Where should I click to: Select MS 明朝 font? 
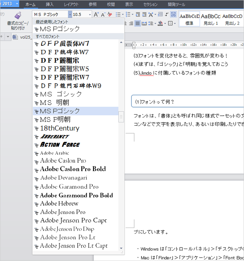[76, 103]
